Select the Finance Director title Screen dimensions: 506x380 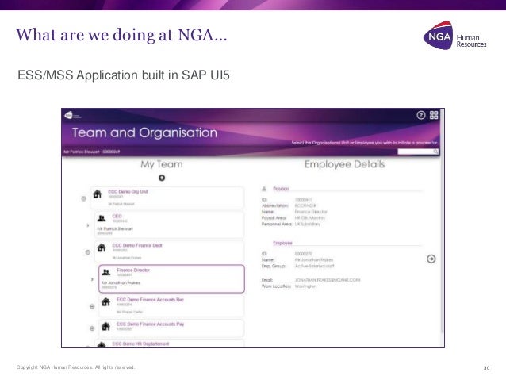pos(133,270)
